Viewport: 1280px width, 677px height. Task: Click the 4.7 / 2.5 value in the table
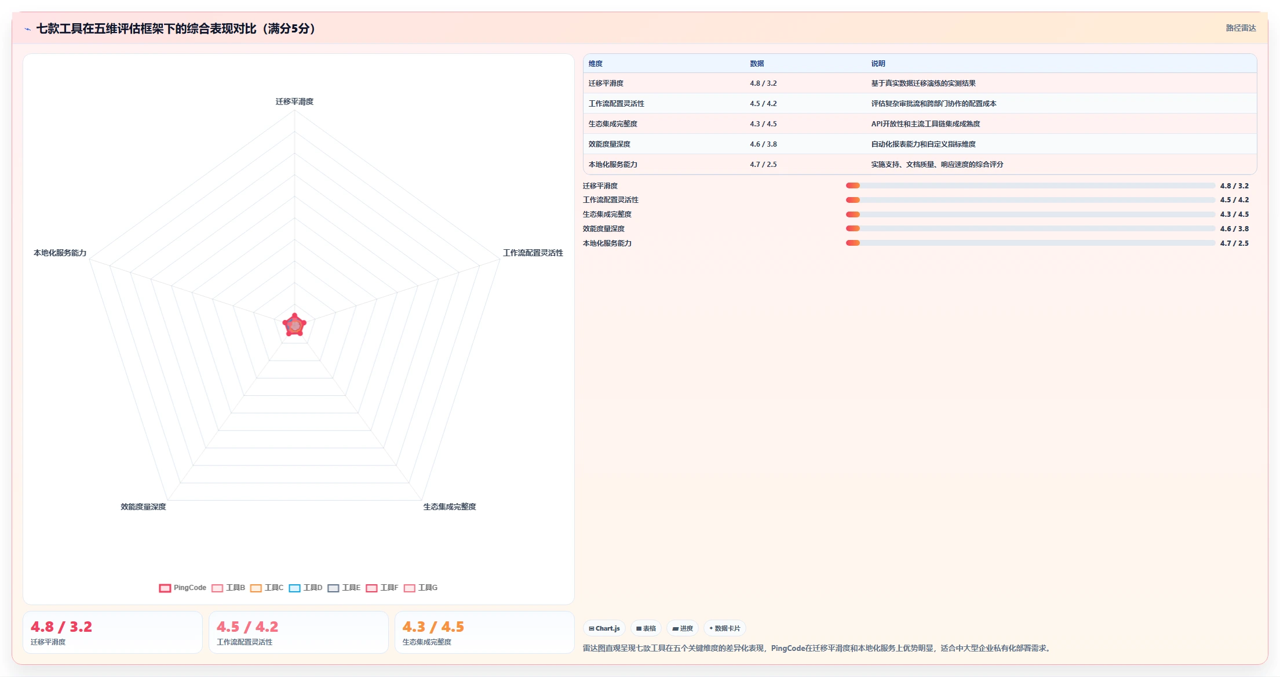click(763, 165)
